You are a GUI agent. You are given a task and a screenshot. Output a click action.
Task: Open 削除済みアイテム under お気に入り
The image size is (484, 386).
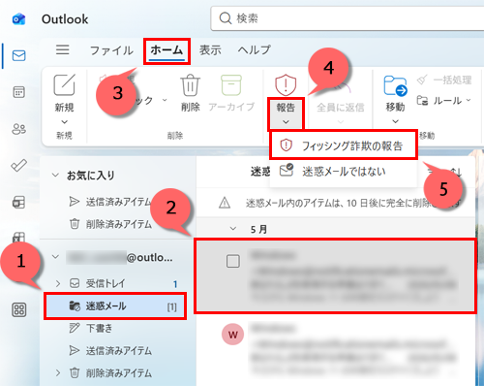(110, 224)
